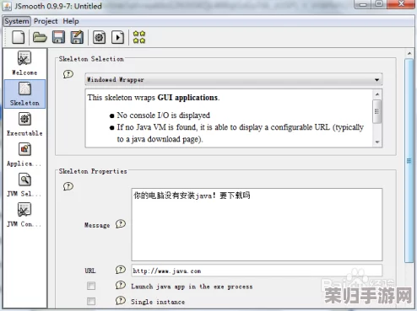The image size is (417, 311).
Task: Open the Project menu
Action: coord(46,21)
